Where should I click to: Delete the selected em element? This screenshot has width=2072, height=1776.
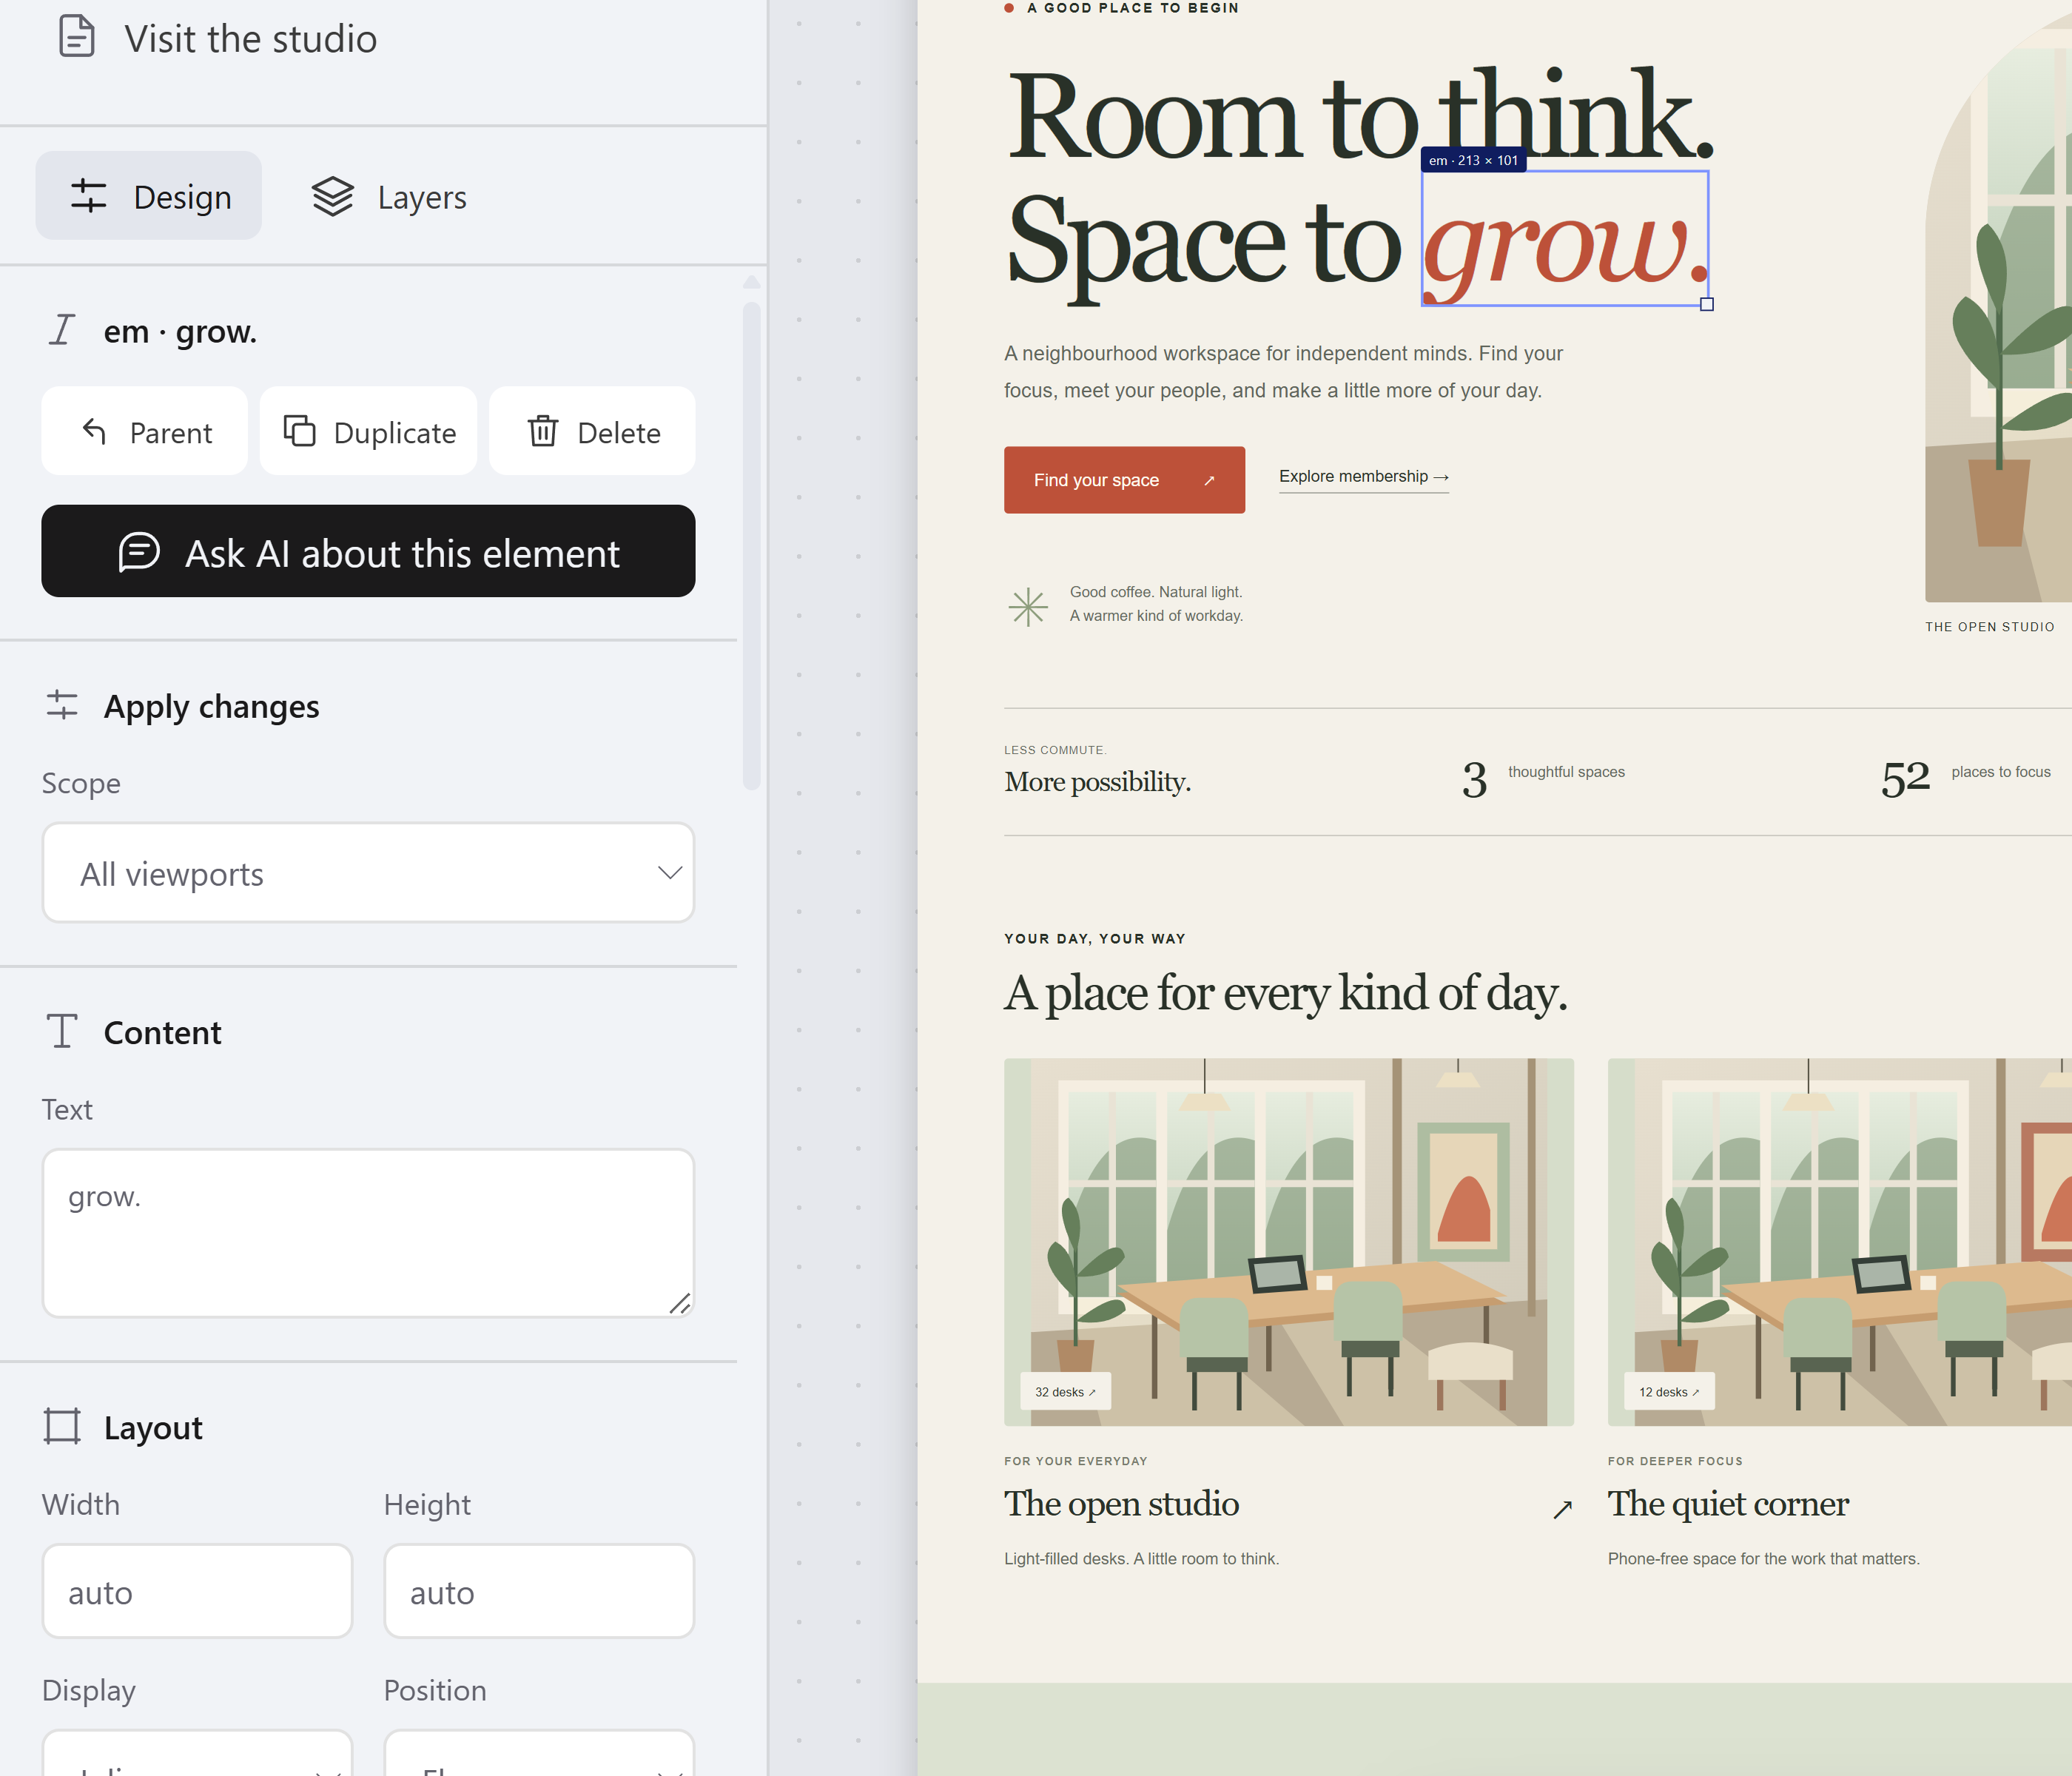(x=592, y=431)
